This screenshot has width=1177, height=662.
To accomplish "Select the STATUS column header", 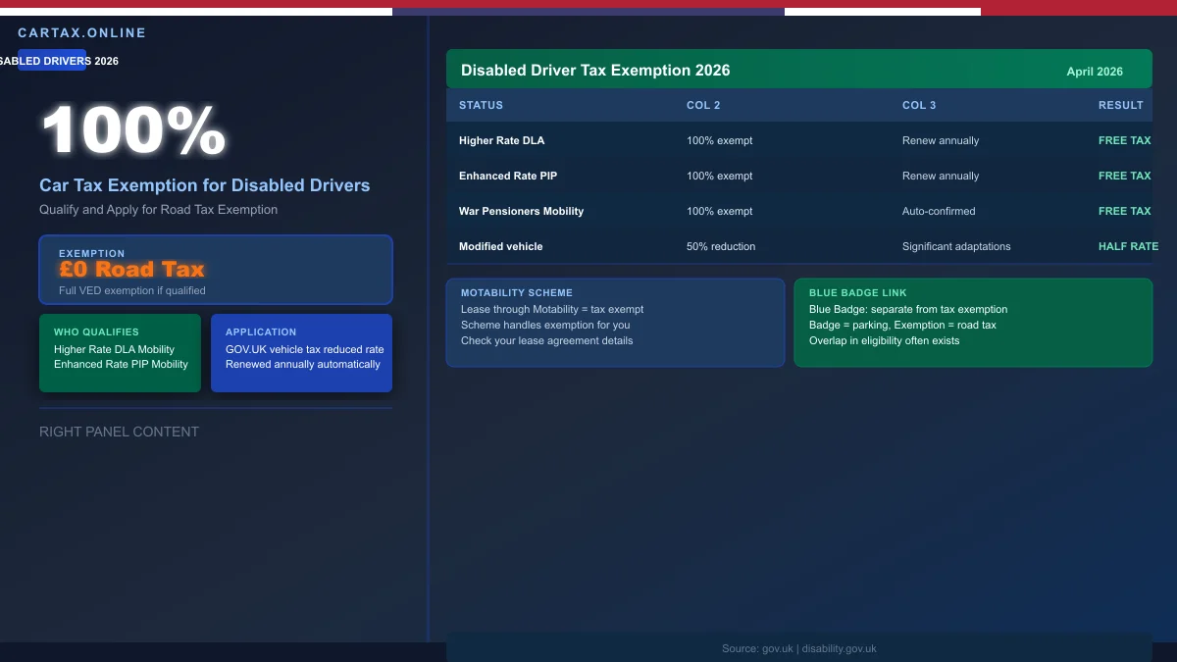I will (x=481, y=105).
